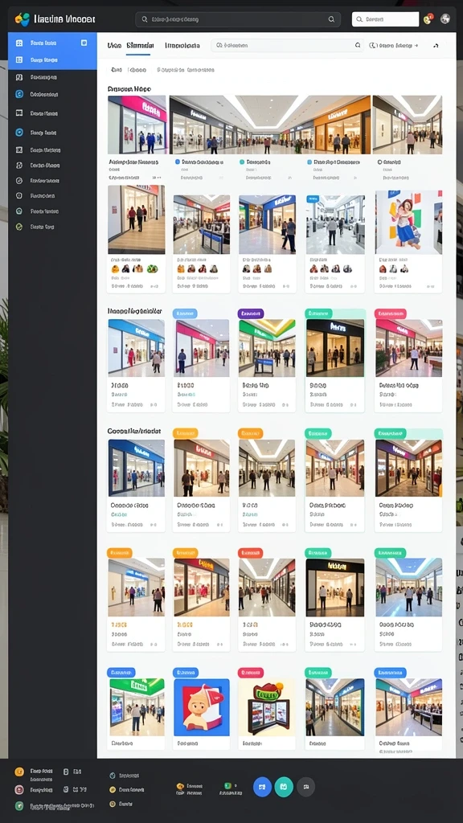Switch to the underlined second tab
Image resolution: width=463 pixels, height=823 pixels.
[138, 46]
